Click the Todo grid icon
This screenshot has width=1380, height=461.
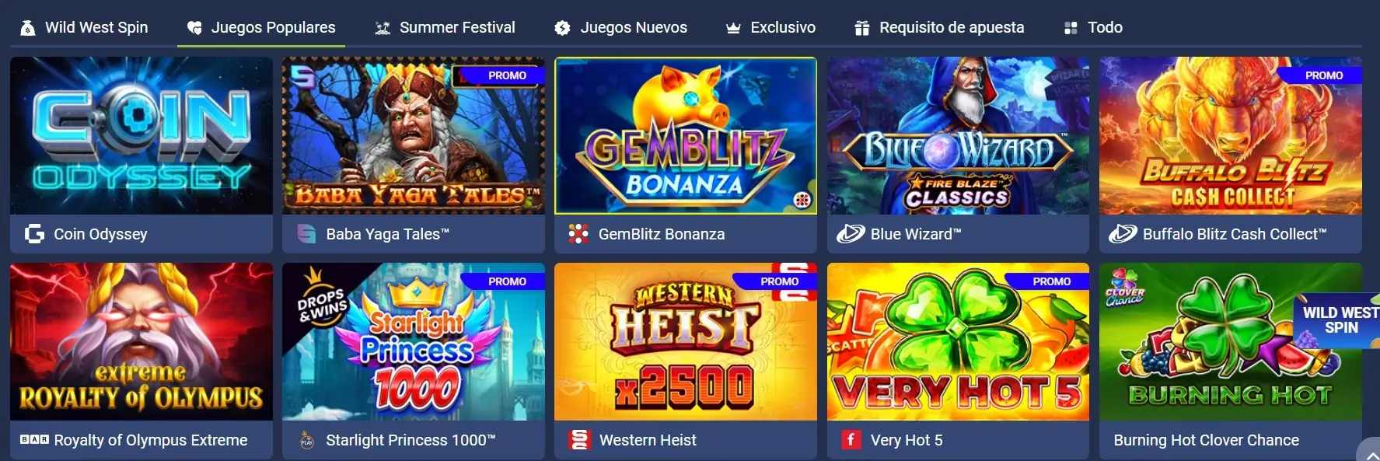[1071, 28]
